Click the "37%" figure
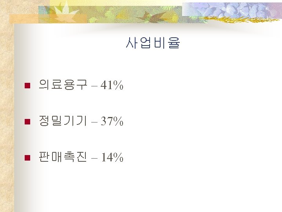 [x=112, y=122]
